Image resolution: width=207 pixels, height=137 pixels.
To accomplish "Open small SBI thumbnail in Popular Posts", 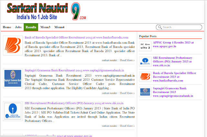I will [145, 61].
